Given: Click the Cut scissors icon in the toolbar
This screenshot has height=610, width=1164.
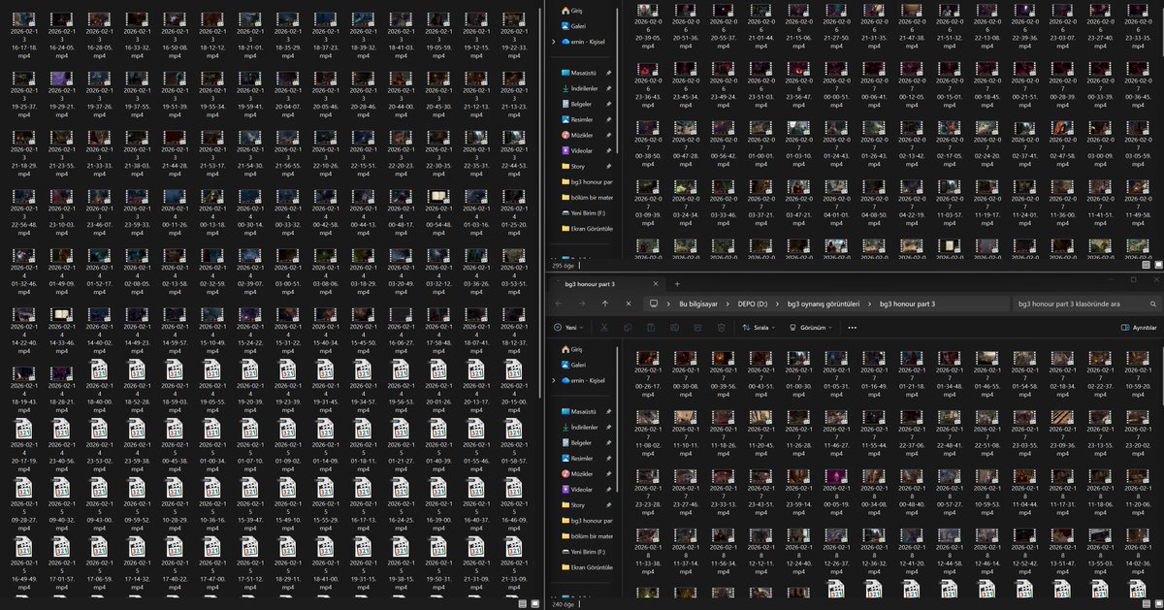Looking at the screenshot, I should pyautogui.click(x=603, y=328).
